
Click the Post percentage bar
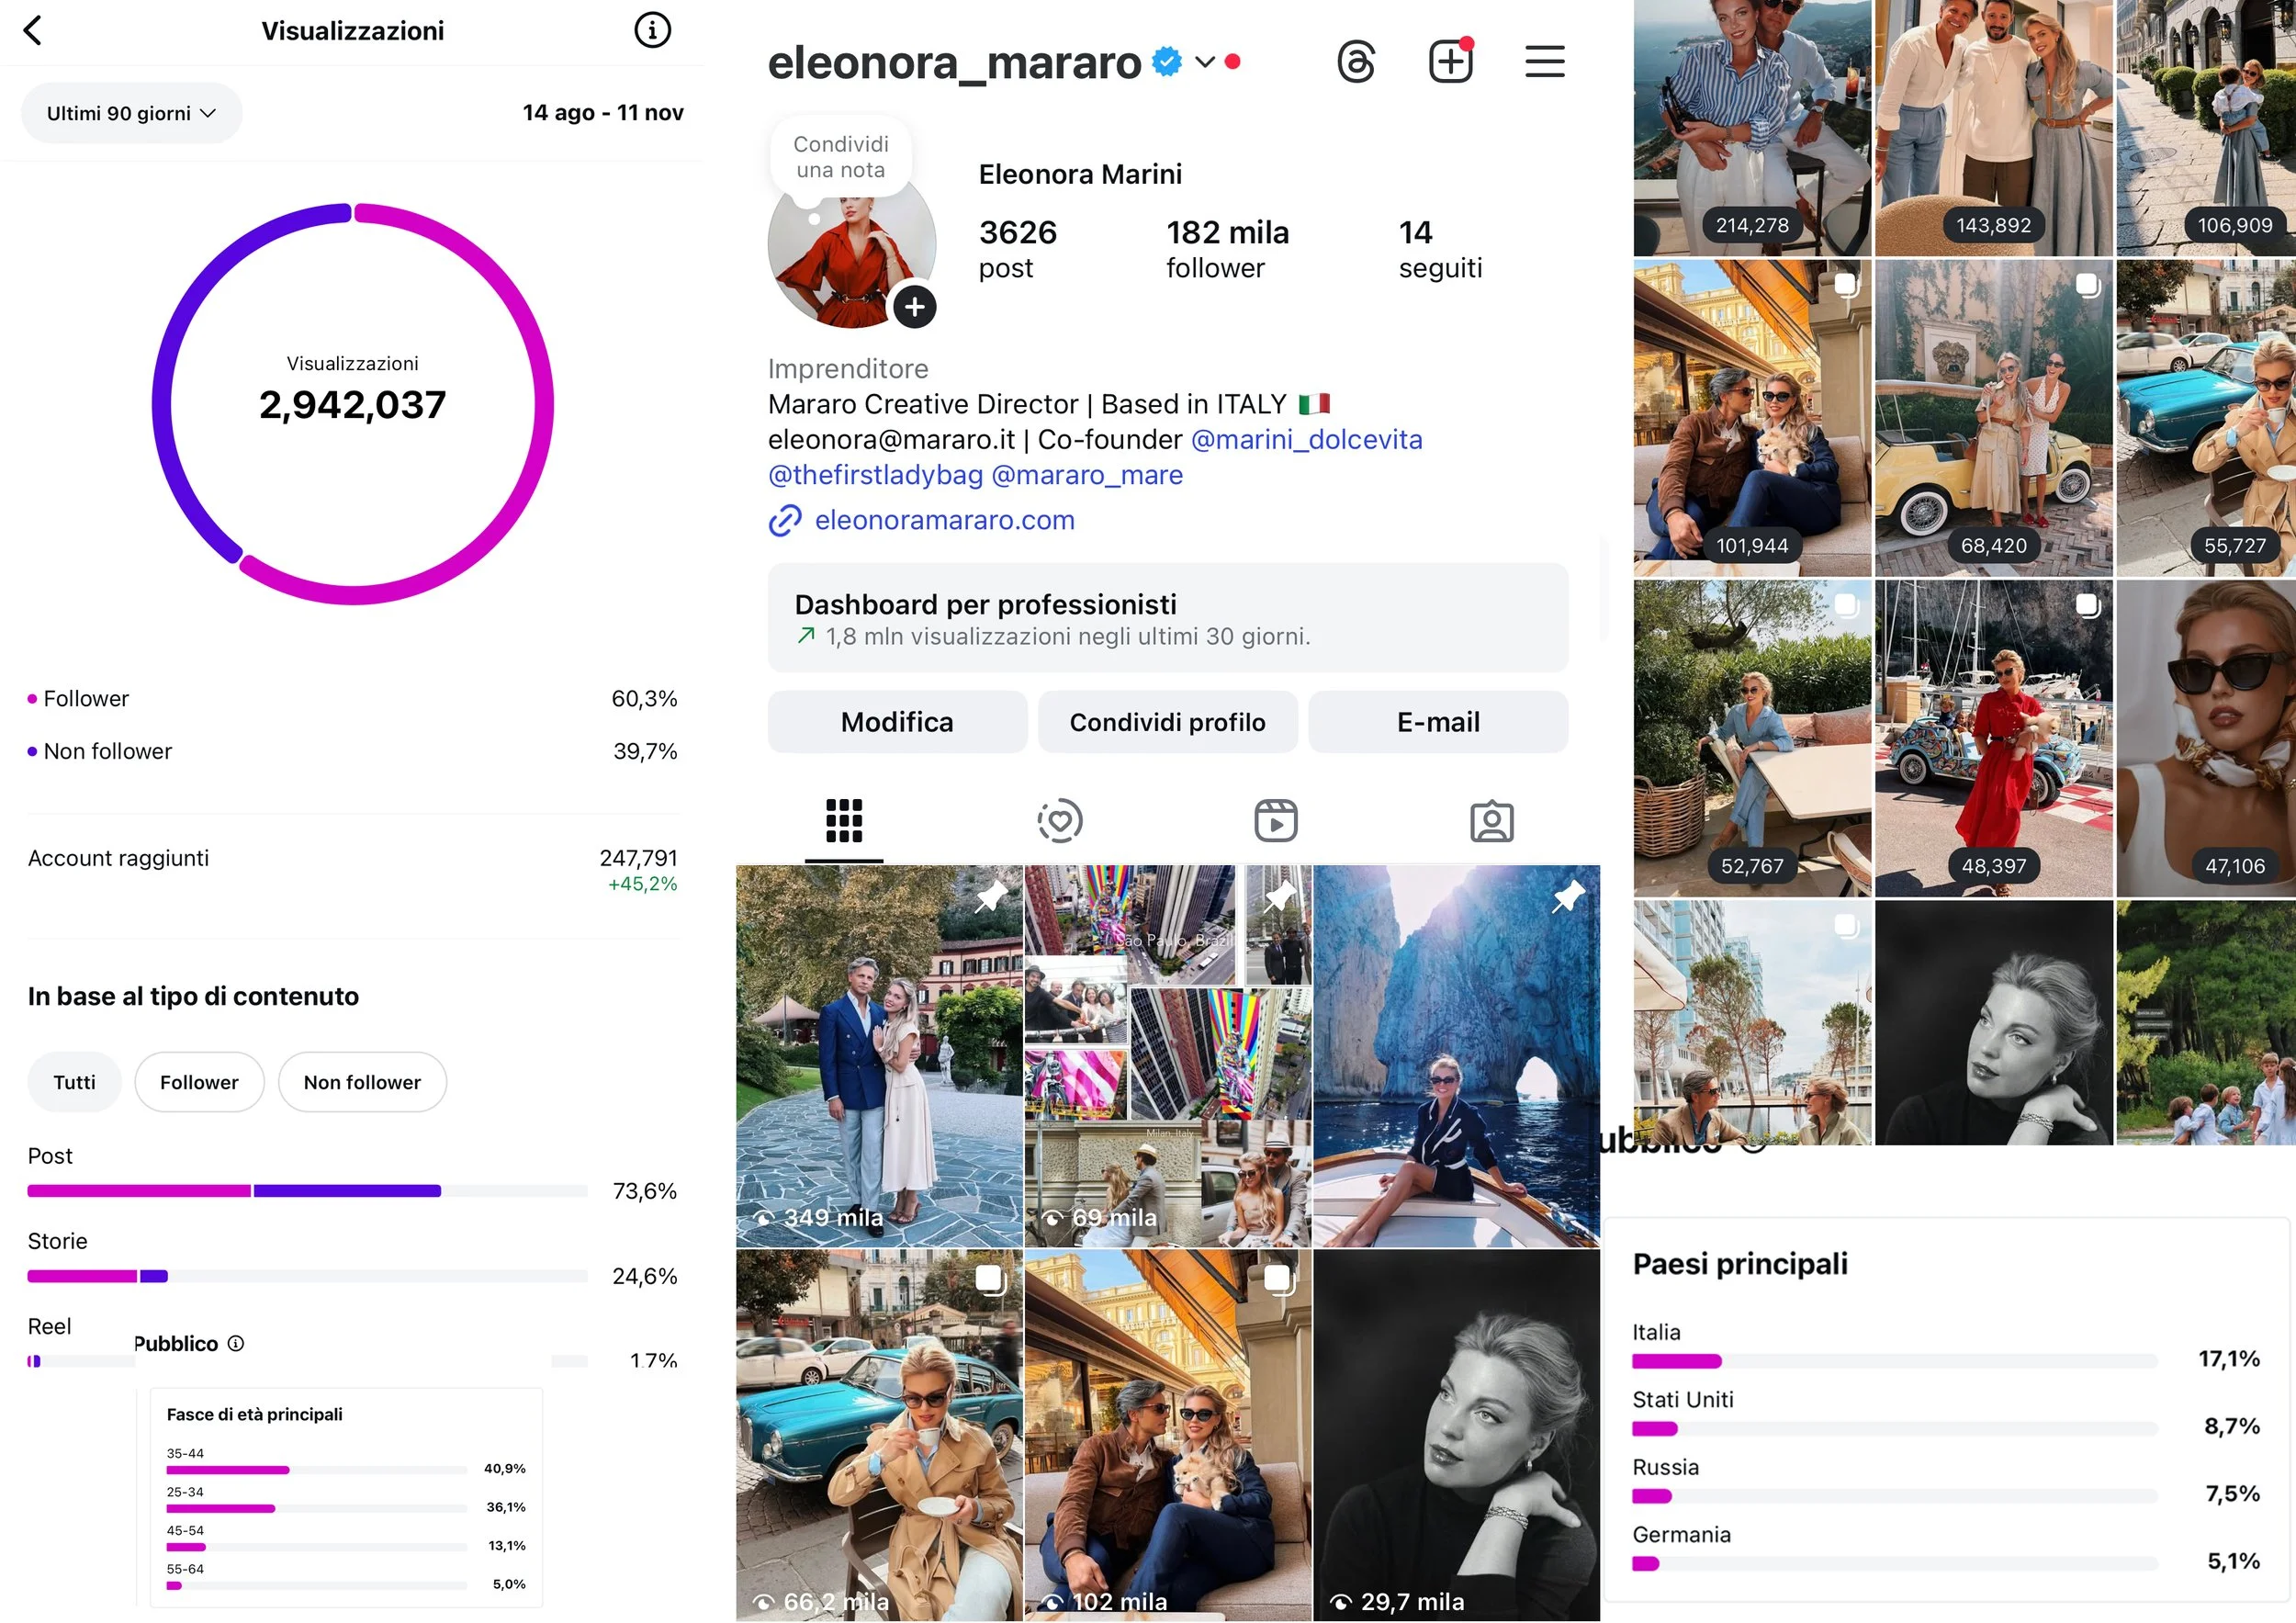307,1191
